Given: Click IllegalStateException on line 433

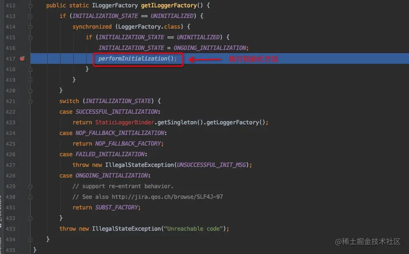Looking at the screenshot, I should pos(126,229).
